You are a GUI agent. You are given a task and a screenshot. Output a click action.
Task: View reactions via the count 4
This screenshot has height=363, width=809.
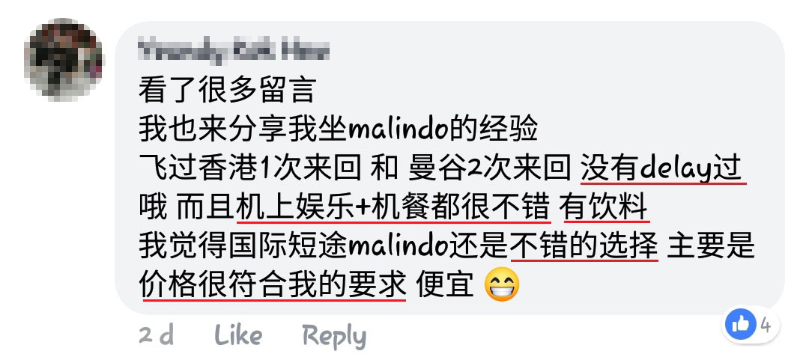pyautogui.click(x=766, y=326)
